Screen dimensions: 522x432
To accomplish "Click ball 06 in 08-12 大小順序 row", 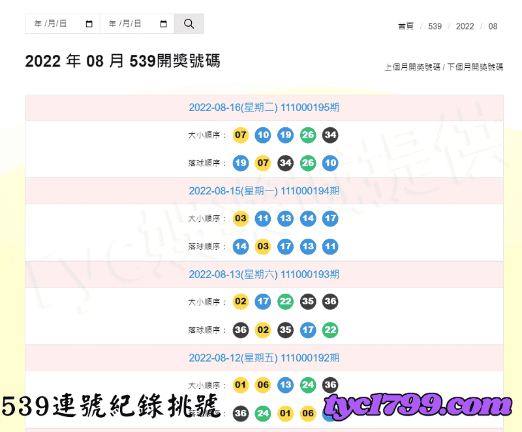I will [x=263, y=386].
